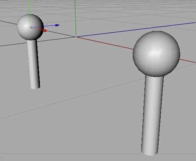Image resolution: width=196 pixels, height=161 pixels.
Task: Select the right cylinder shaft
Action: coord(152,115)
